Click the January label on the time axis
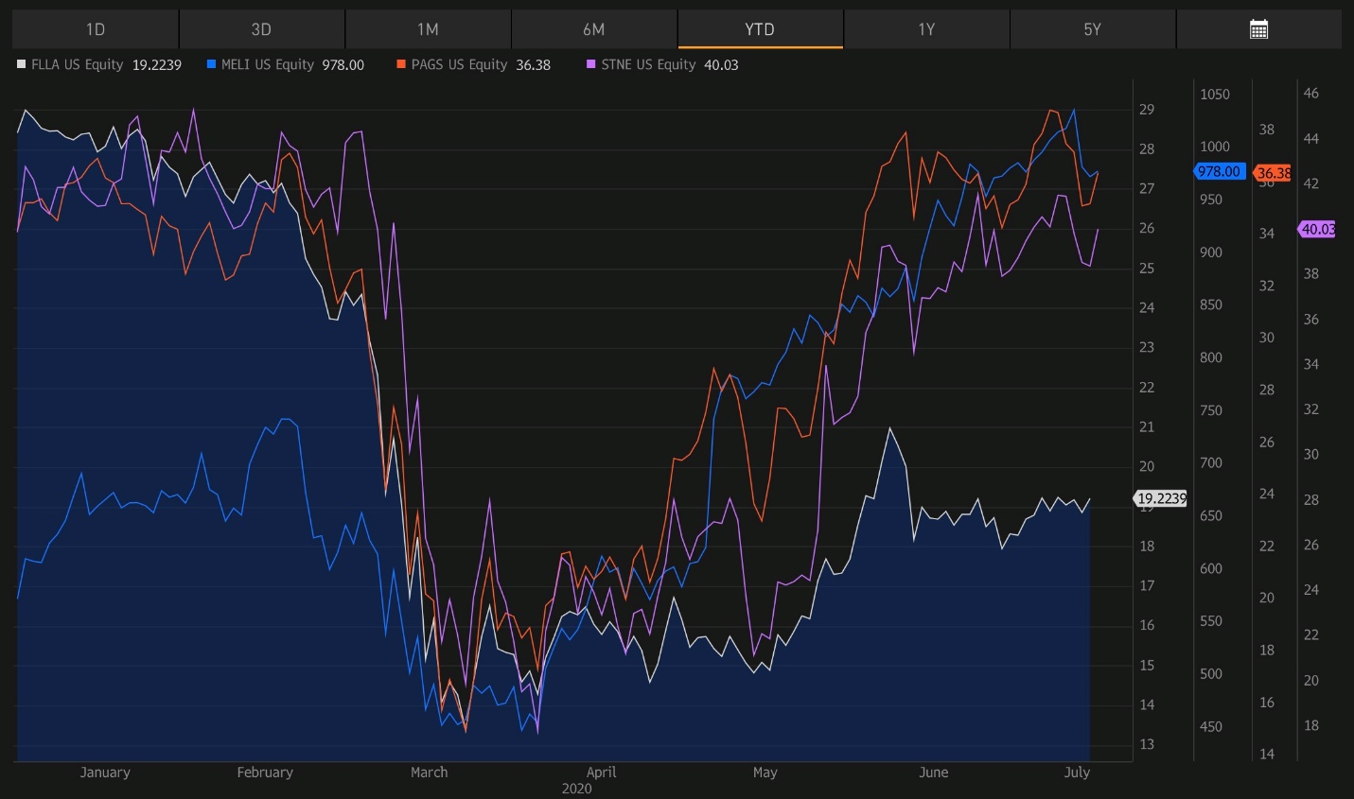 (x=105, y=773)
